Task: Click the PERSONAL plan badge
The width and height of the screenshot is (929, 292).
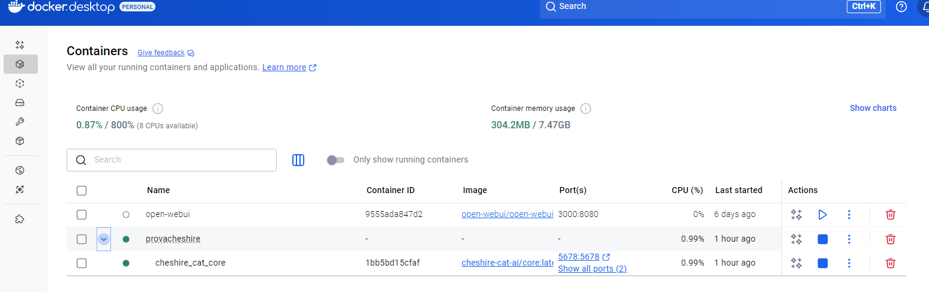Action: (x=138, y=7)
